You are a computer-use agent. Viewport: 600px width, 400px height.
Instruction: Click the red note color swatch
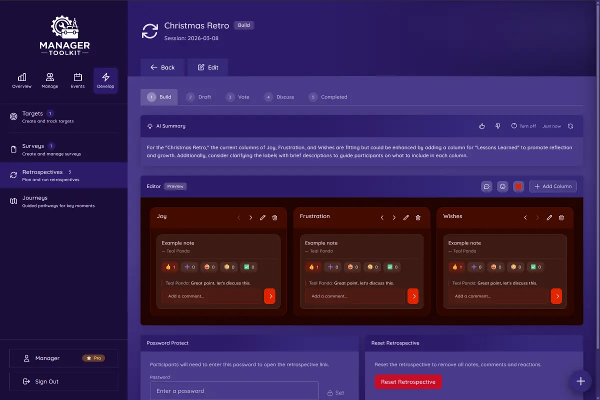pos(518,186)
